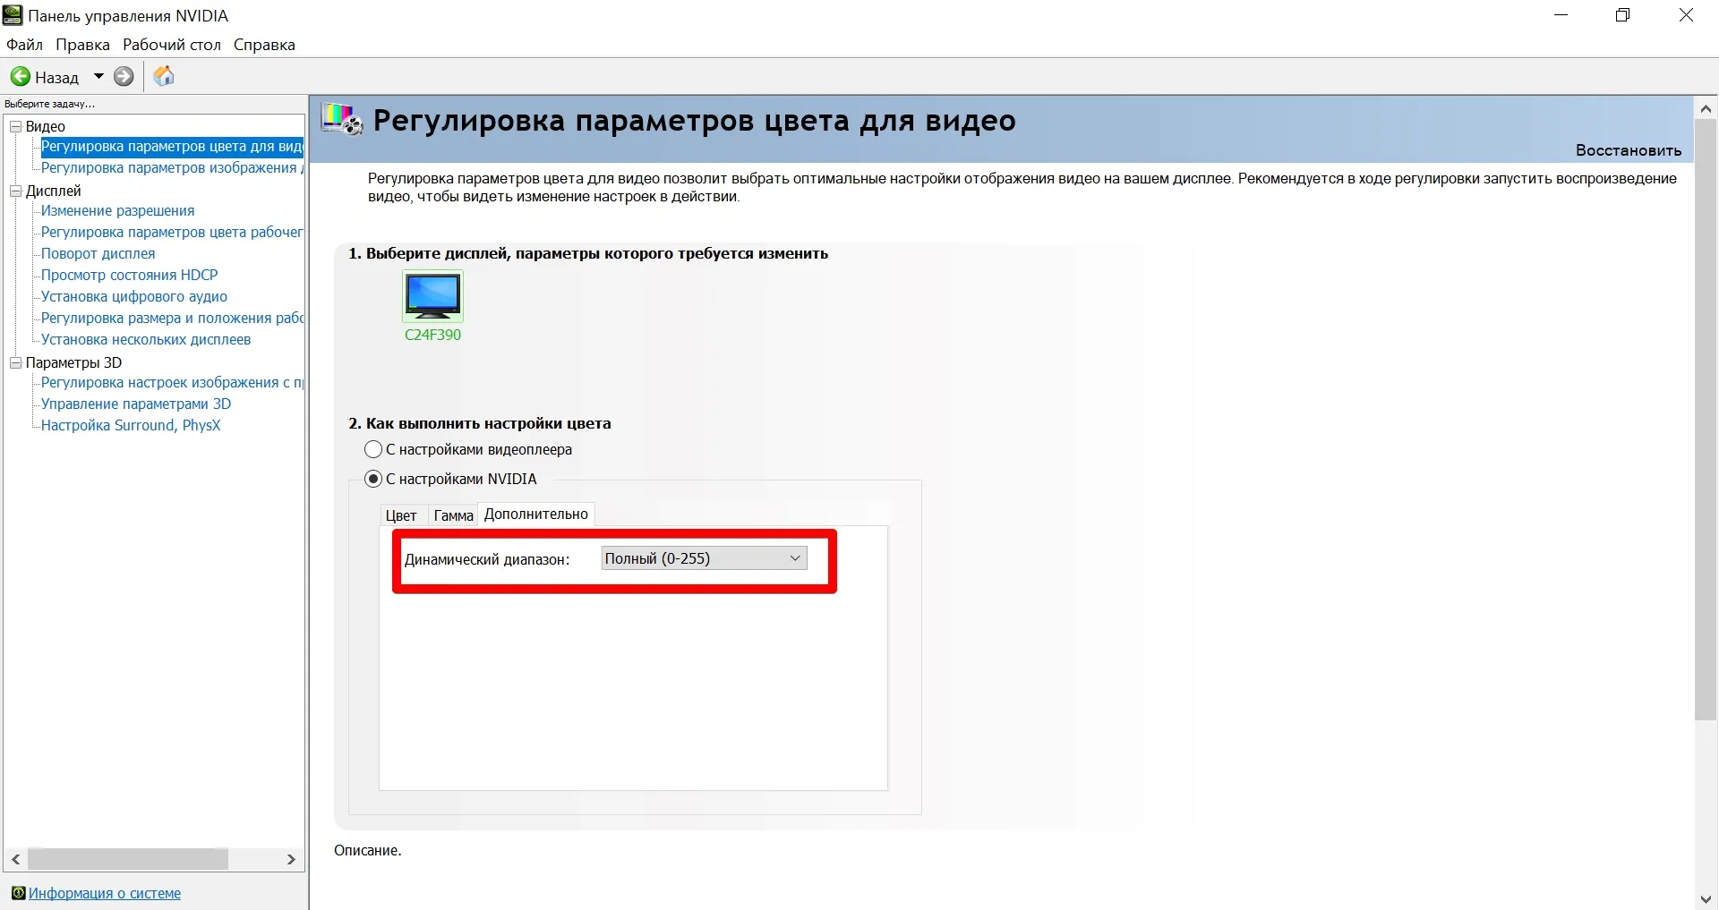The width and height of the screenshot is (1719, 910).
Task: Click the main panel vertical scrollbar thumb
Action: pyautogui.click(x=1706, y=420)
